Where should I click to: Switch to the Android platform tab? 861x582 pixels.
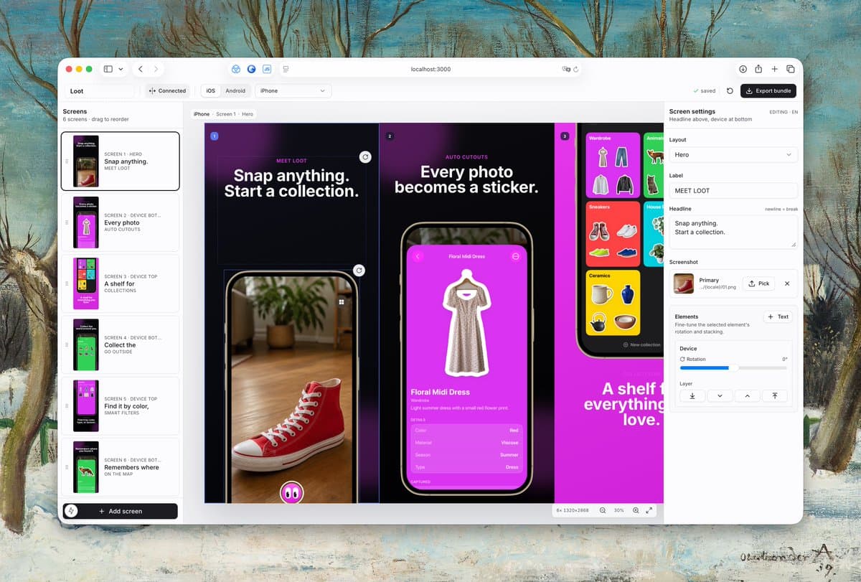pyautogui.click(x=235, y=91)
